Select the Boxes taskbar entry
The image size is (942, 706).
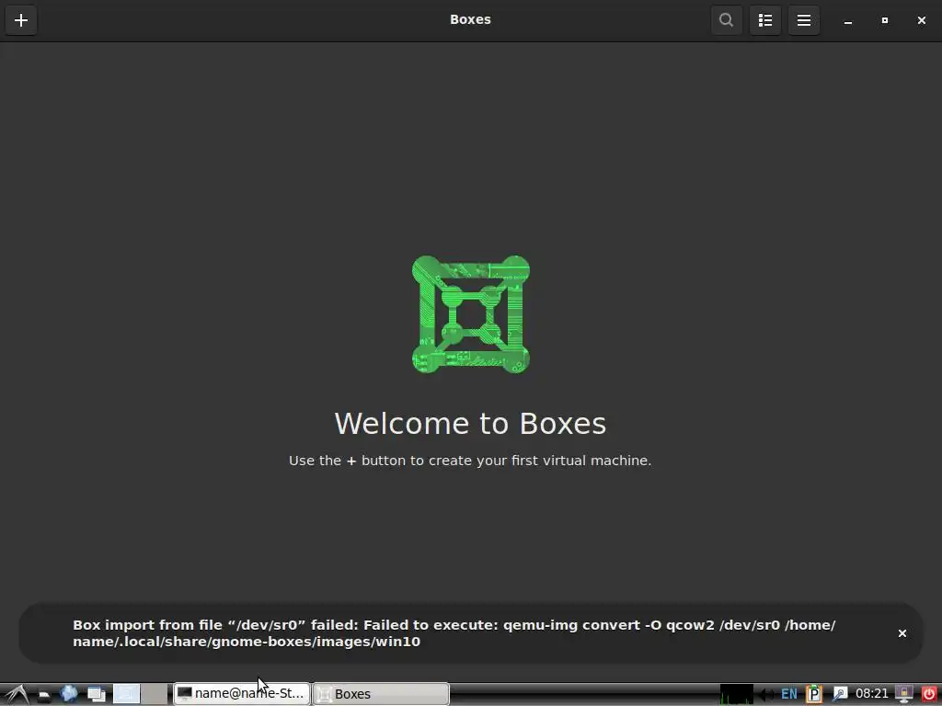click(x=381, y=694)
